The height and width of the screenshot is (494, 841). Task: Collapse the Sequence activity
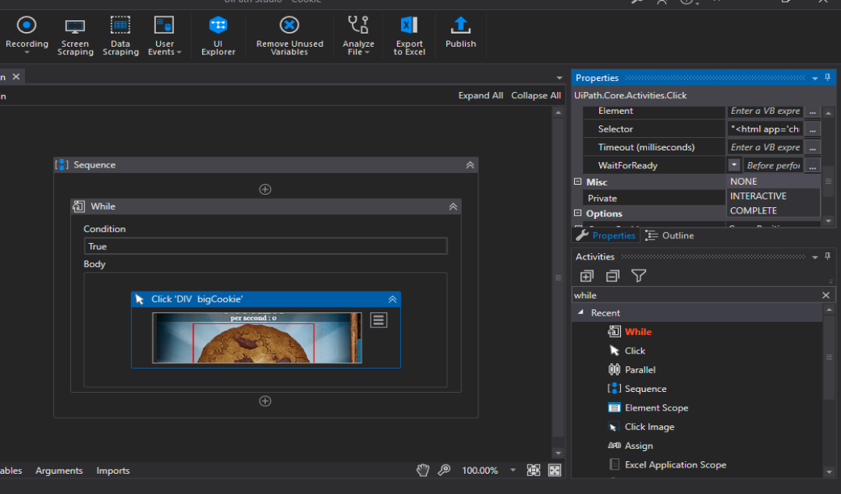click(x=470, y=165)
